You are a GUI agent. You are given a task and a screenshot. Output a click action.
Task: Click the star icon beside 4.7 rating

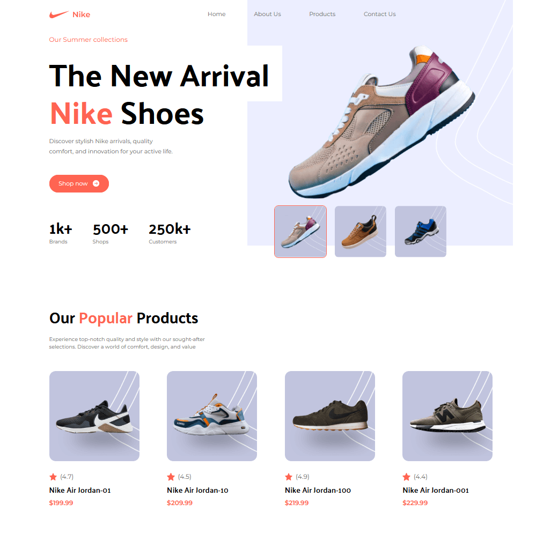(53, 477)
